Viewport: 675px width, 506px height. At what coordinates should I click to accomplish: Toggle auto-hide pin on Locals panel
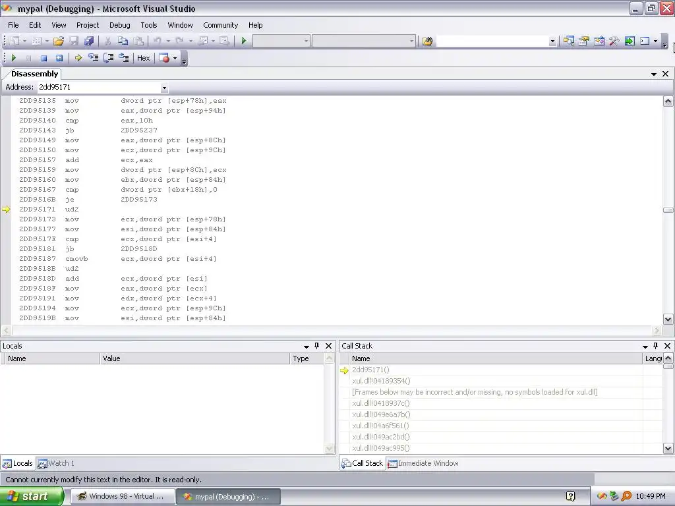317,346
